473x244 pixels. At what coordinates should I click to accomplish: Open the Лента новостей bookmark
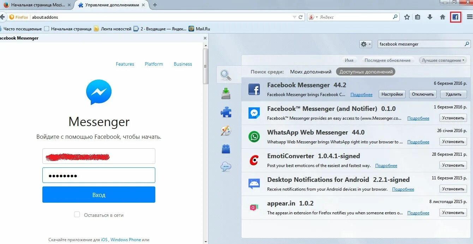pos(113,29)
